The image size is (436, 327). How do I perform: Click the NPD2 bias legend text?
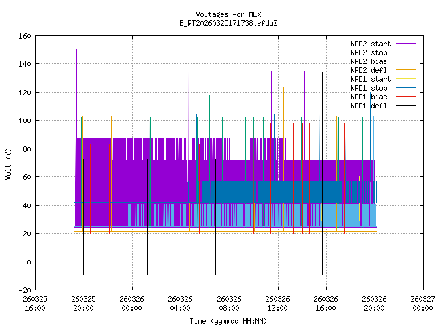coord(369,61)
